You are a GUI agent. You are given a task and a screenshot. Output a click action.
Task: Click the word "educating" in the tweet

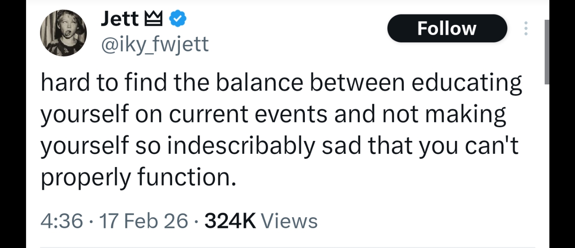[x=465, y=83]
